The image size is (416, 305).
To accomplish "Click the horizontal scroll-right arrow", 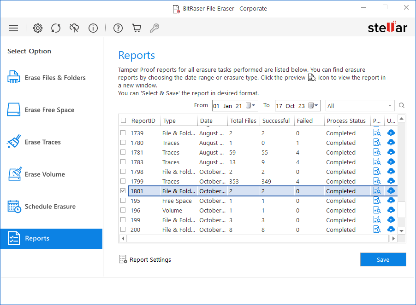I will tap(393, 239).
